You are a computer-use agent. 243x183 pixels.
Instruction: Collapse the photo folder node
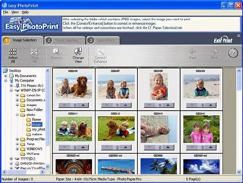(x=17, y=115)
